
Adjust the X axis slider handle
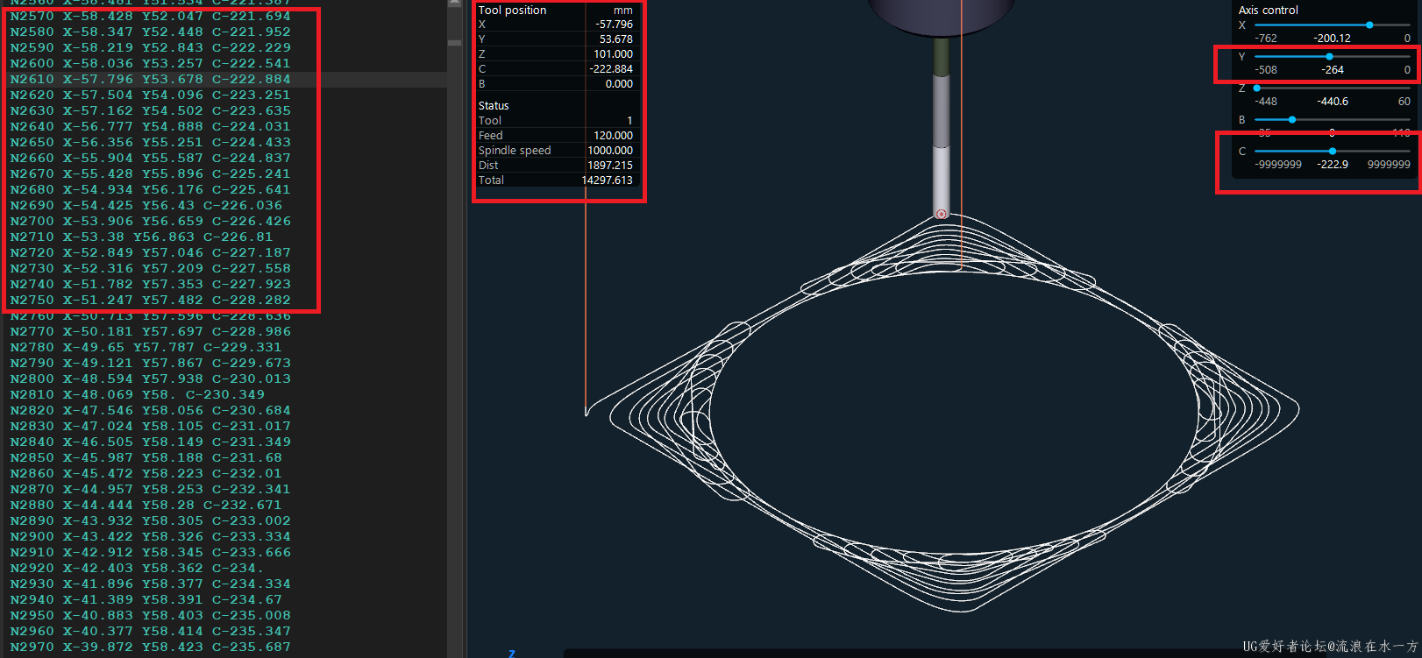click(x=1369, y=25)
